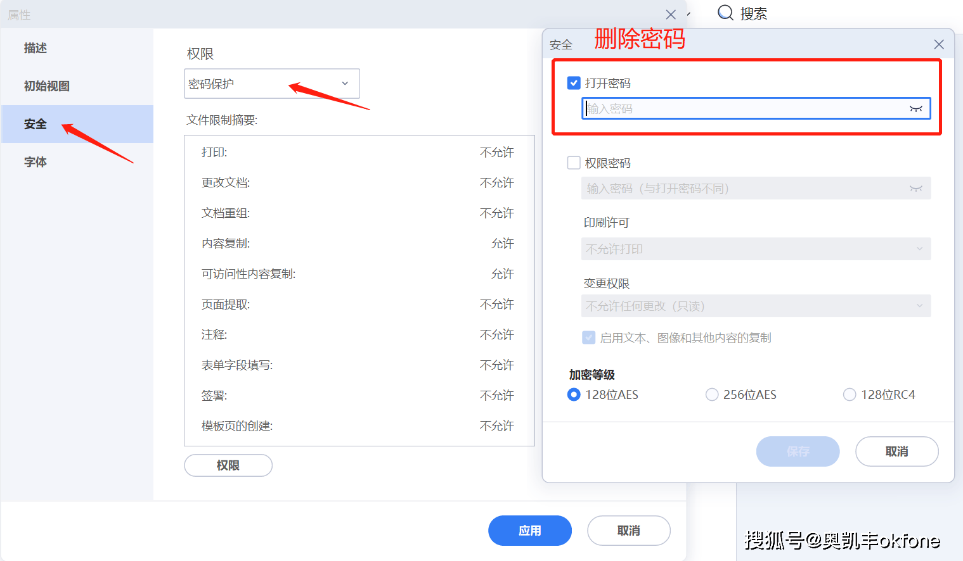963x561 pixels.
Task: Click the 搜索 search box text
Action: [754, 13]
